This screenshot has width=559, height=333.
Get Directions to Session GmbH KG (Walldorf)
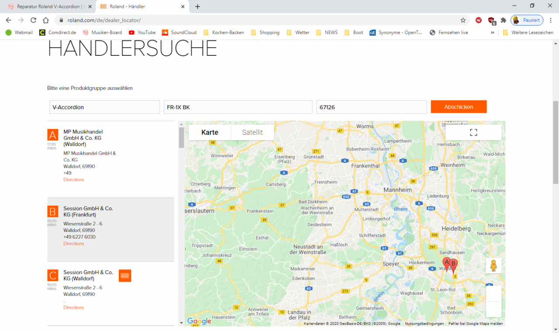(74, 307)
